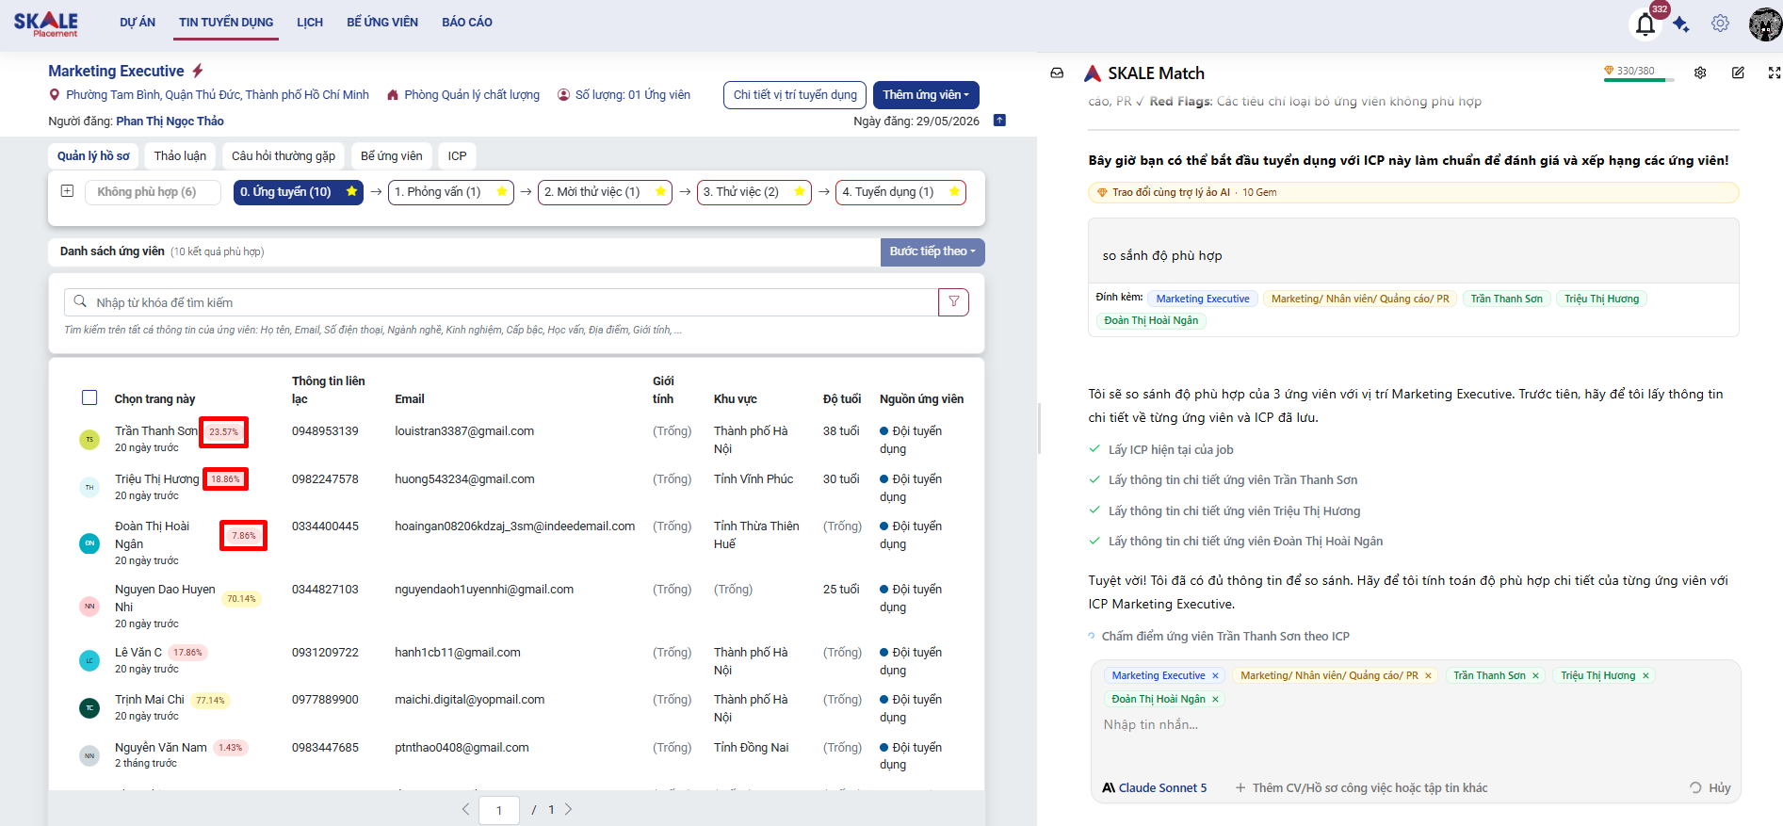The width and height of the screenshot is (1783, 826).
Task: Remove the 'Marketing Executive' tag from chat input
Action: click(1215, 676)
